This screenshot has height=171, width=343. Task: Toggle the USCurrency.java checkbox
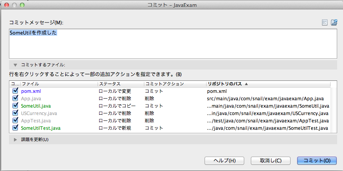point(16,113)
